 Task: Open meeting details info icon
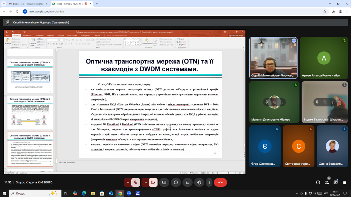coord(318,182)
